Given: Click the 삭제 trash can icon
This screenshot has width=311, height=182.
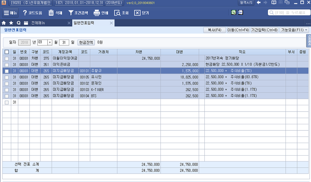Looking at the screenshot, I should pyautogui.click(x=51, y=13).
